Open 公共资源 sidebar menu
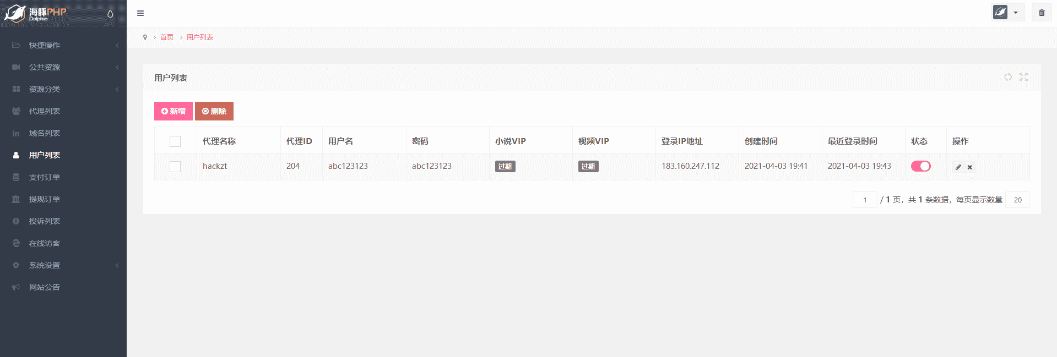This screenshot has height=357, width=1057. [63, 67]
